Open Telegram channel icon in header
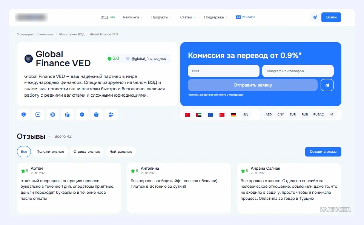This screenshot has height=225, width=364. [x=315, y=17]
